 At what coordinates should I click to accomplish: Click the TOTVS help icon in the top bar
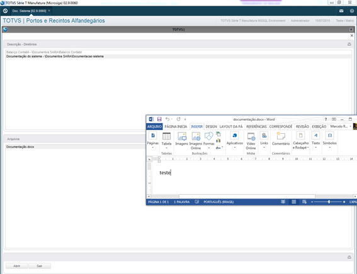[352, 11]
